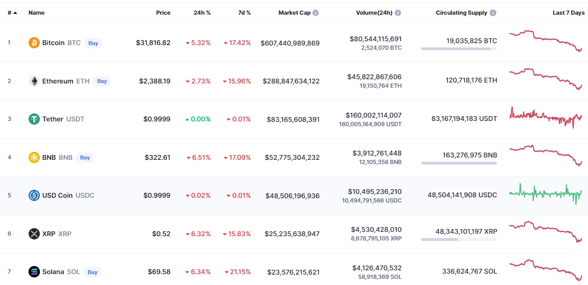
Task: Sort table by 24h % column
Action: pyautogui.click(x=202, y=13)
